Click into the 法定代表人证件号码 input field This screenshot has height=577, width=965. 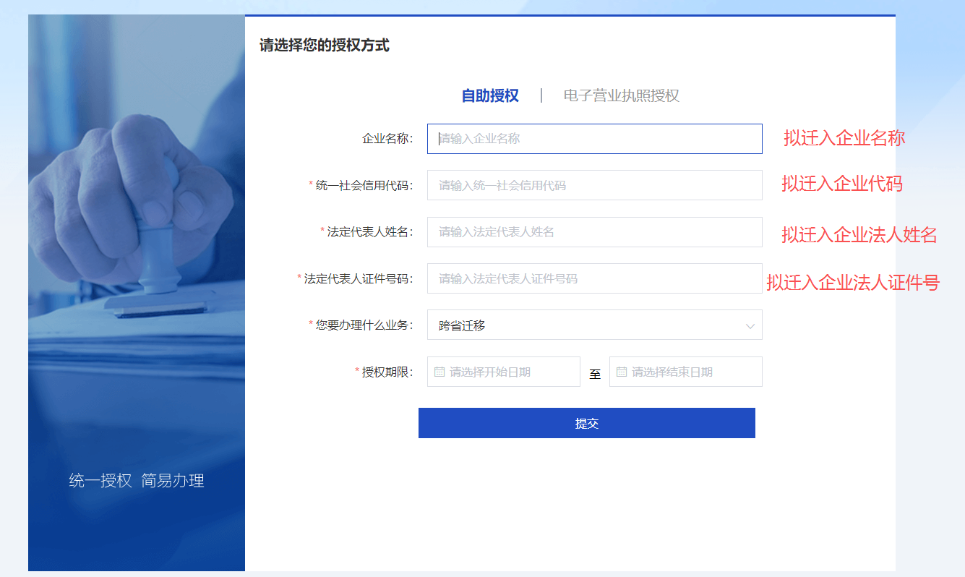[x=594, y=278]
